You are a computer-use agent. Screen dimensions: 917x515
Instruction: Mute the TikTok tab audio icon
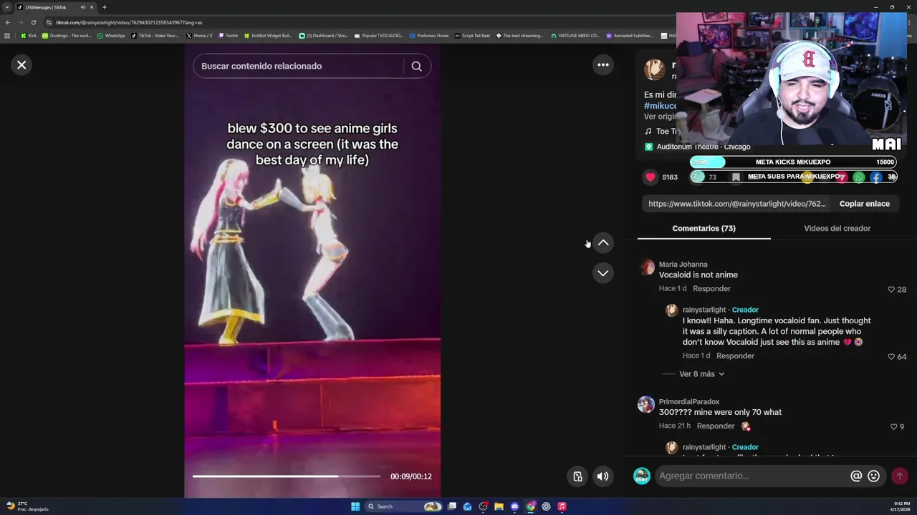(82, 7)
